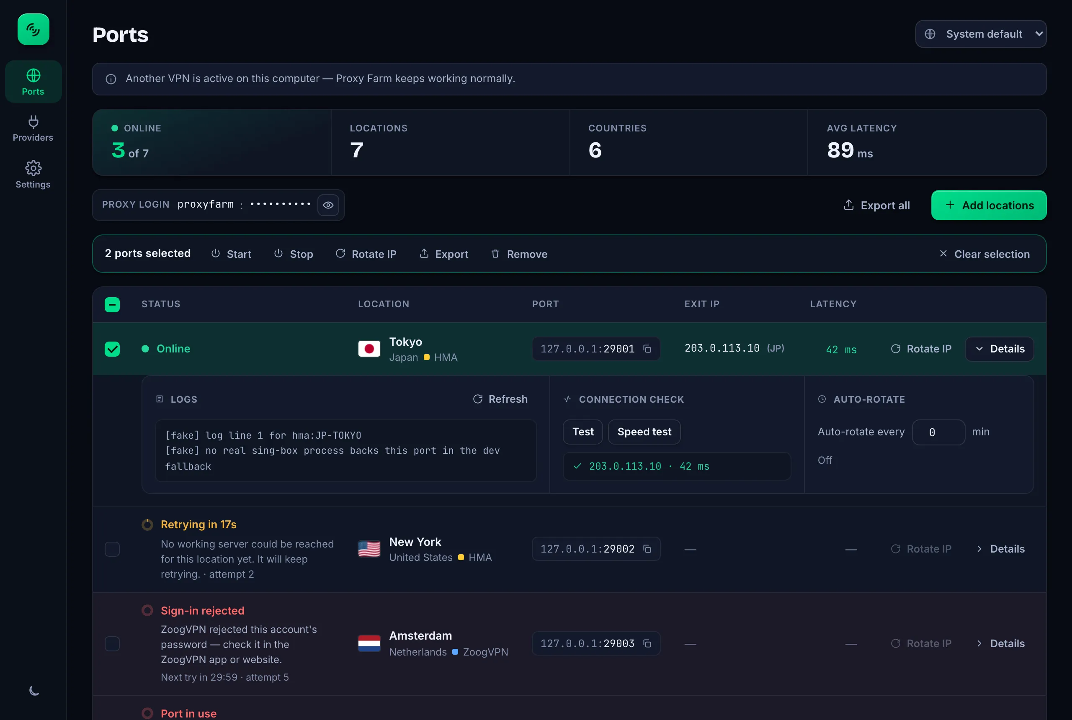This screenshot has width=1072, height=720.
Task: Open the Settings sidebar tab
Action: [x=33, y=175]
